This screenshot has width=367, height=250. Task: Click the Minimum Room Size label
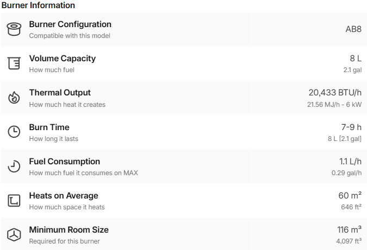69,230
